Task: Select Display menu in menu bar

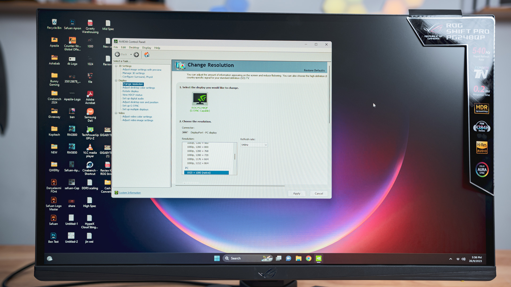Action: click(146, 47)
